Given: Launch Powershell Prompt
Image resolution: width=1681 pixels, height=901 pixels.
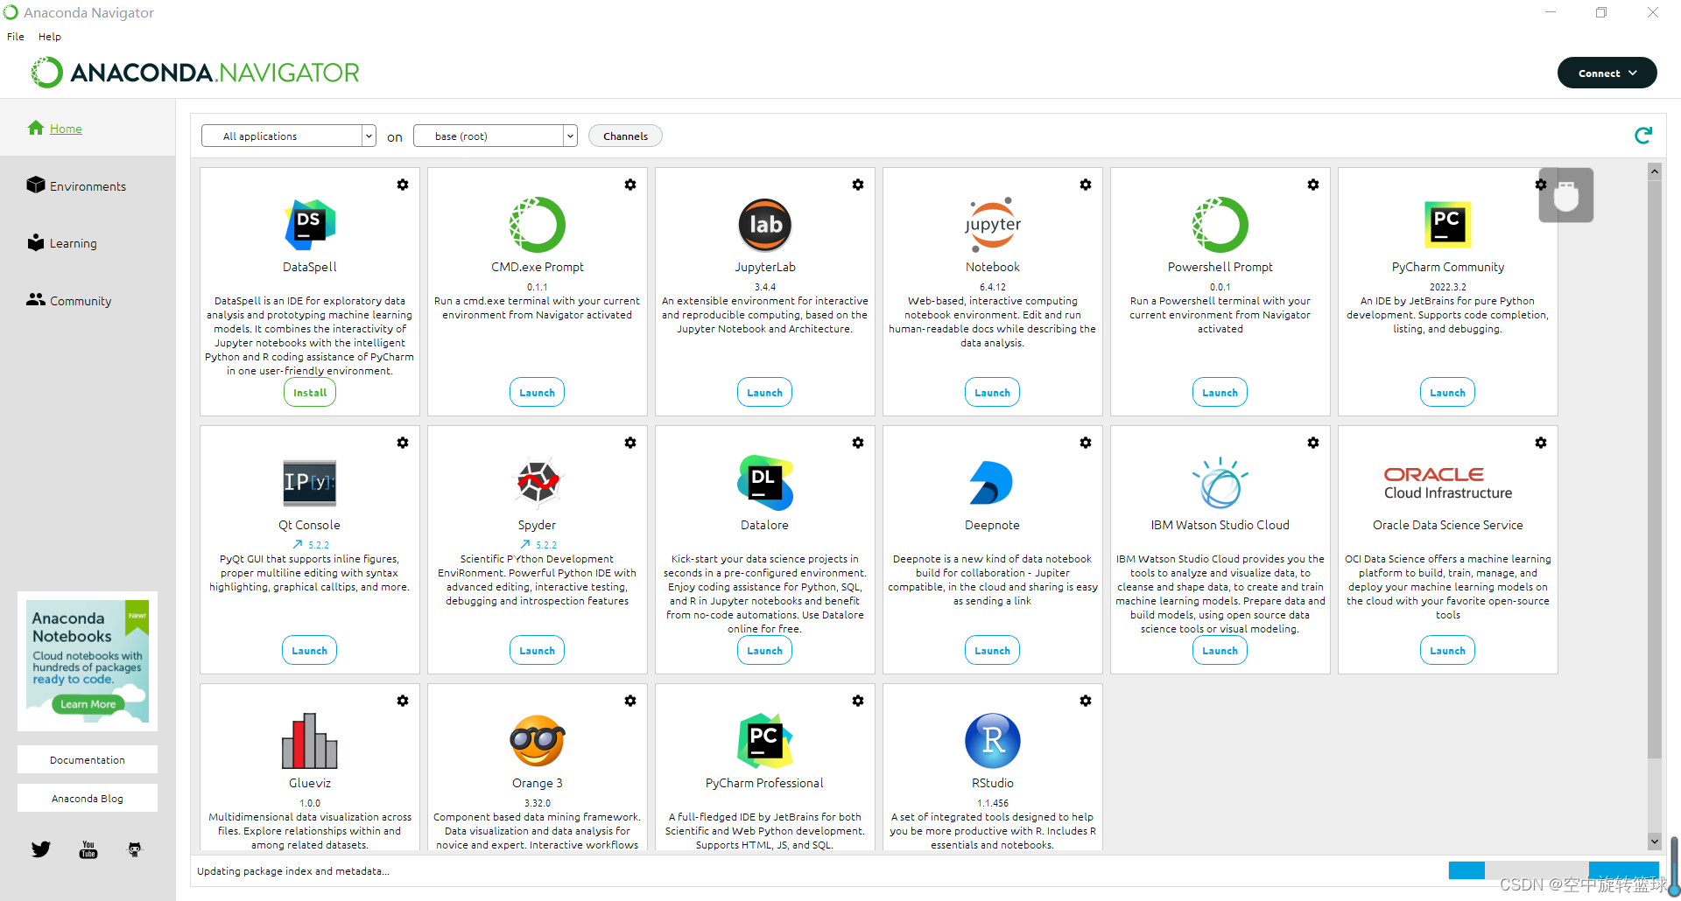Looking at the screenshot, I should tap(1220, 393).
